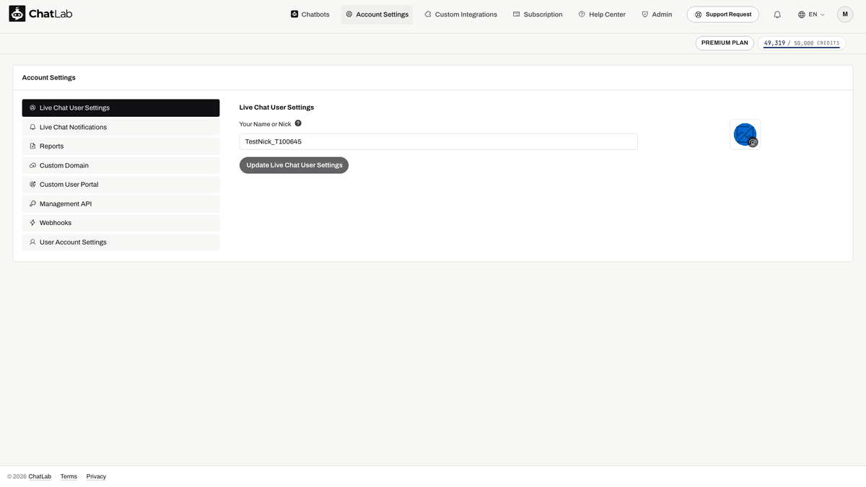Open the Chatbots menu
This screenshot has width=866, height=487.
pos(310,14)
